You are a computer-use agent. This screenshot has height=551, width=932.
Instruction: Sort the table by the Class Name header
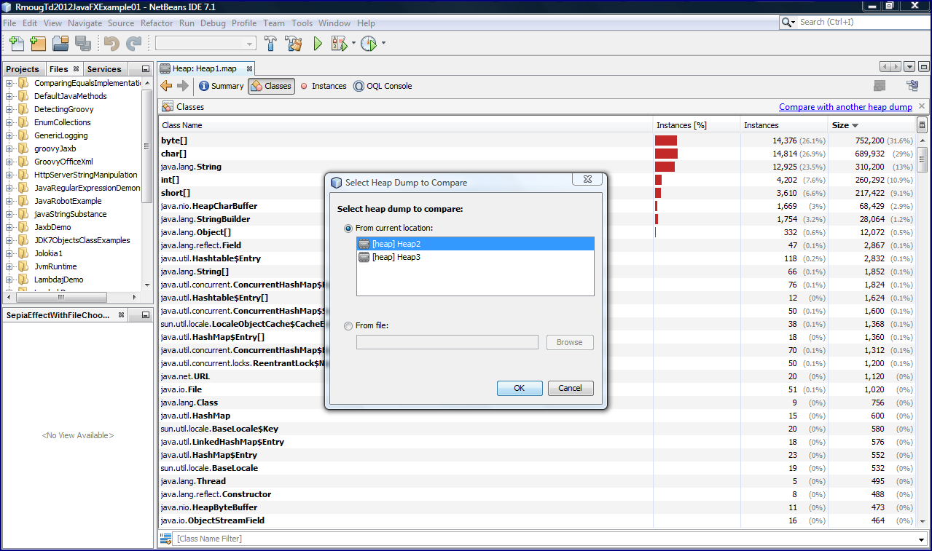406,125
